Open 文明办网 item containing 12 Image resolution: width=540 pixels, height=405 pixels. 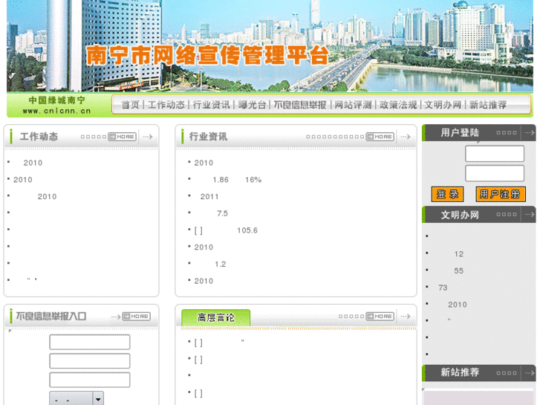pyautogui.click(x=459, y=254)
